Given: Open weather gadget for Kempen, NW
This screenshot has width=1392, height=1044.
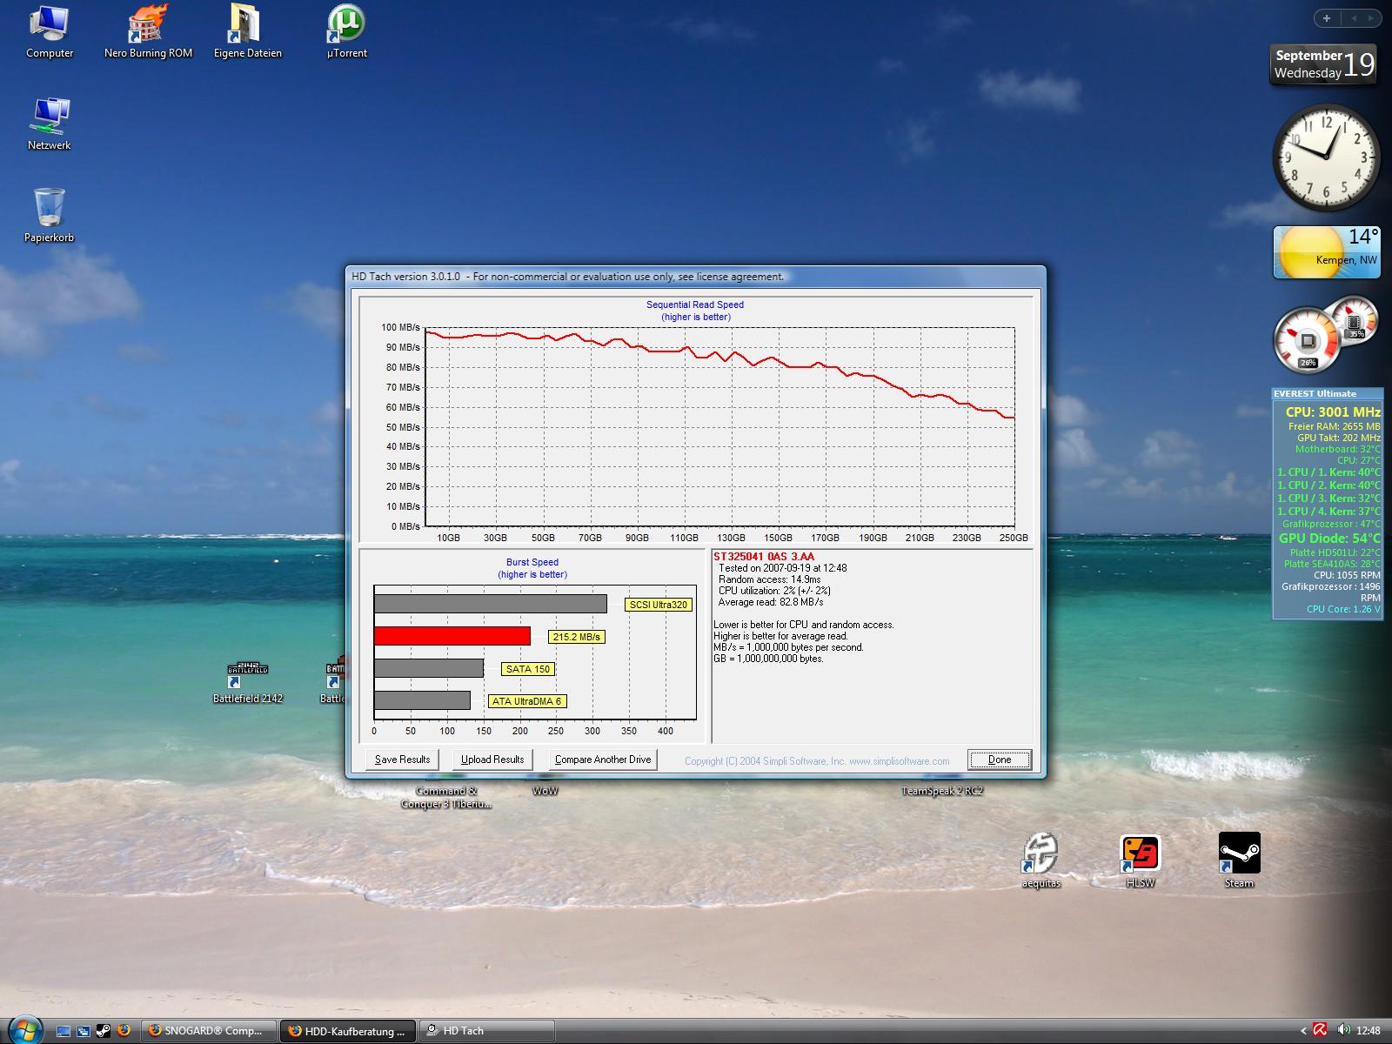Looking at the screenshot, I should click(1327, 252).
